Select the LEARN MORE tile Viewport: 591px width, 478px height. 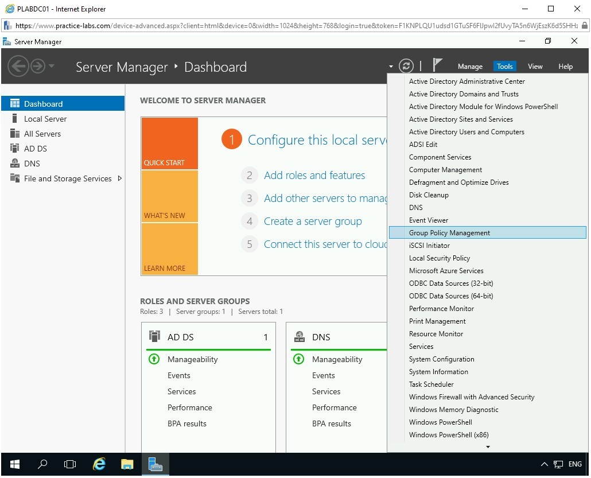[170, 249]
